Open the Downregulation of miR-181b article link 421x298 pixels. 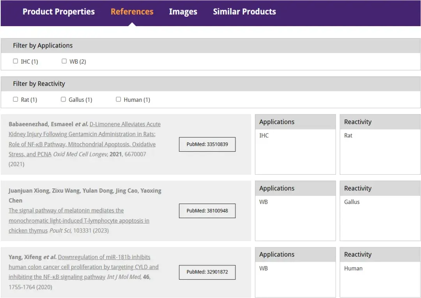pyautogui.click(x=83, y=267)
